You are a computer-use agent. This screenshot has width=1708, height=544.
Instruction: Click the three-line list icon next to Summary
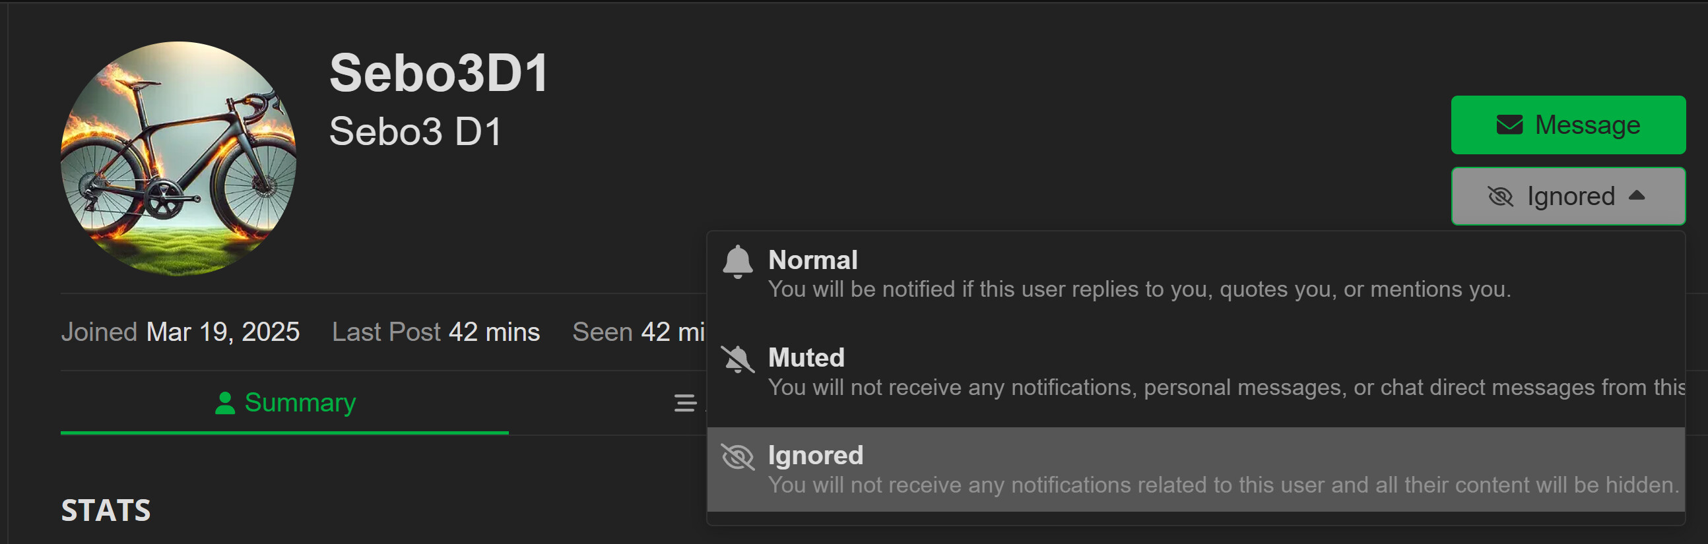click(685, 403)
